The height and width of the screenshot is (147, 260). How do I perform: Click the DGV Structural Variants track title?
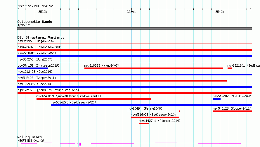tap(41, 37)
